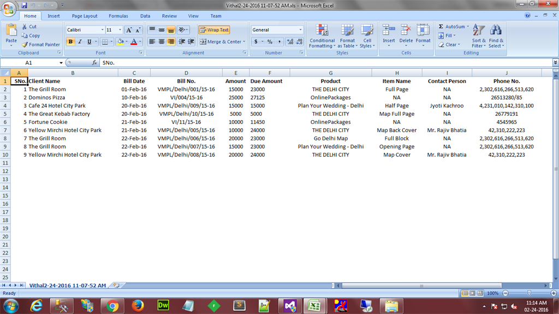Open the font name Calibri dropdown

(102, 30)
